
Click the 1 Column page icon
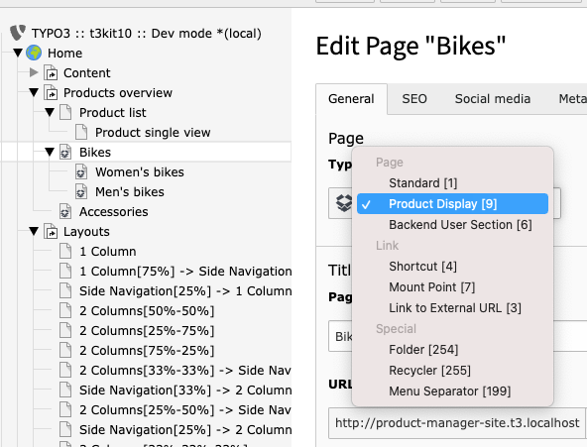click(x=65, y=251)
